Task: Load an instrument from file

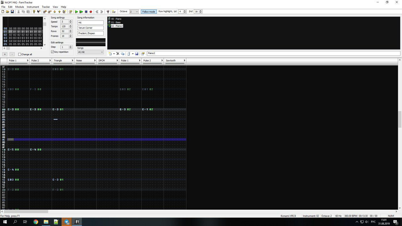Action: [129, 54]
